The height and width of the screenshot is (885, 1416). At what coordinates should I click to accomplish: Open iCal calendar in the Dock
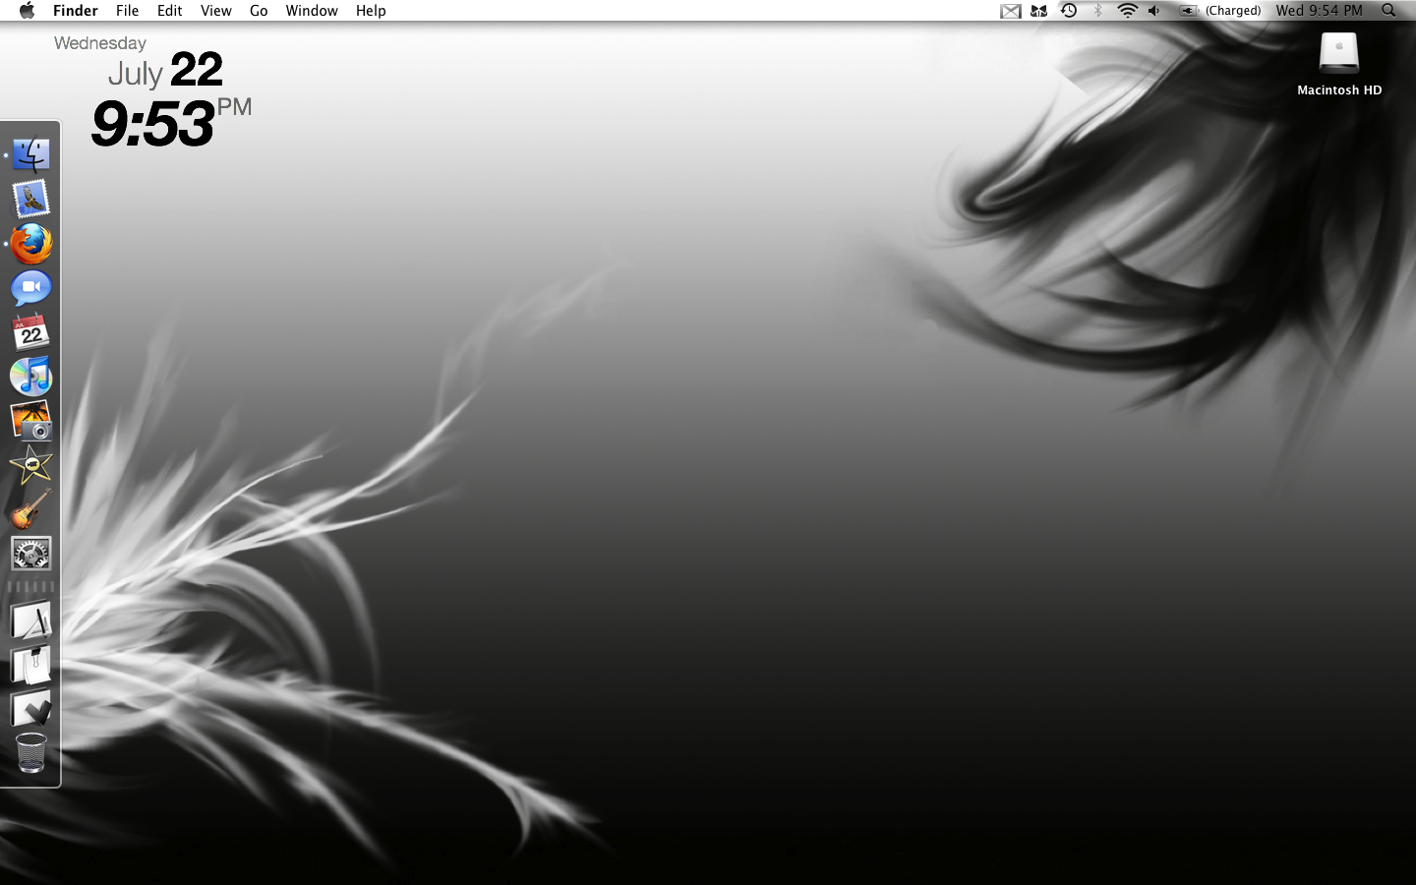tap(31, 332)
